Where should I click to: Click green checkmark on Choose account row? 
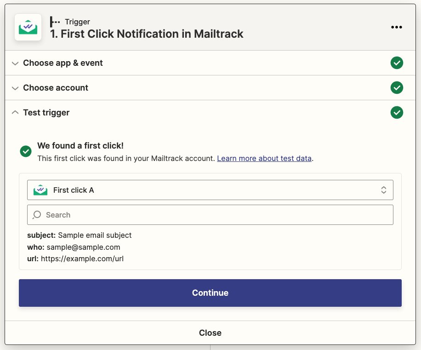(x=396, y=88)
